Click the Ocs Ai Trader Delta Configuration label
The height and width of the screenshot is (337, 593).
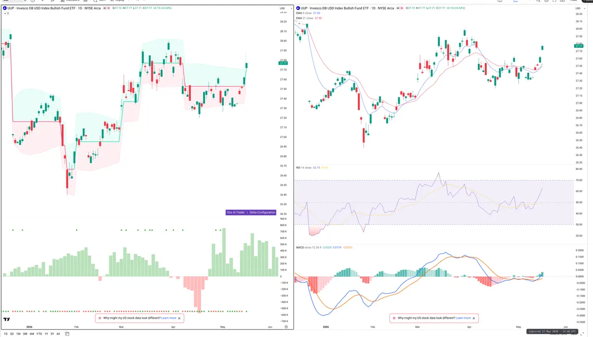[x=251, y=212]
